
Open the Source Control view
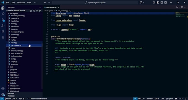(3, 20)
